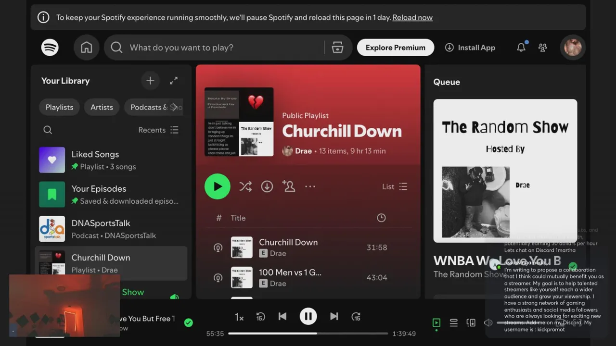Screen dimensions: 616x346
Task: Filter library by Playlists
Action: point(60,107)
